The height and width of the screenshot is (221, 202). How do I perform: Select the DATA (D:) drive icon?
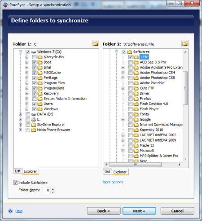[x=33, y=114]
